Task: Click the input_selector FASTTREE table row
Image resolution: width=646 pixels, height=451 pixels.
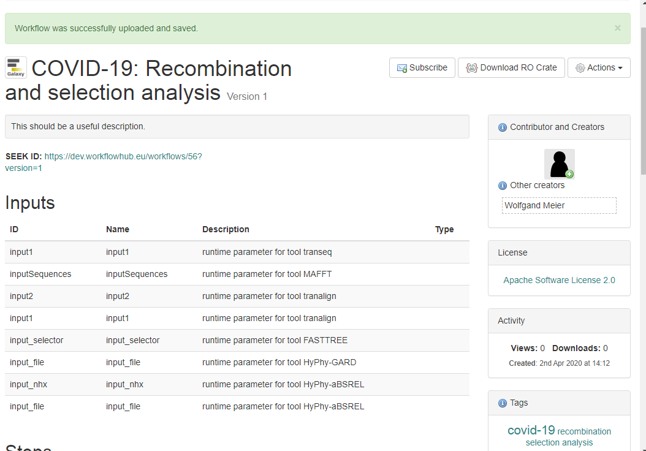Action: [x=237, y=340]
